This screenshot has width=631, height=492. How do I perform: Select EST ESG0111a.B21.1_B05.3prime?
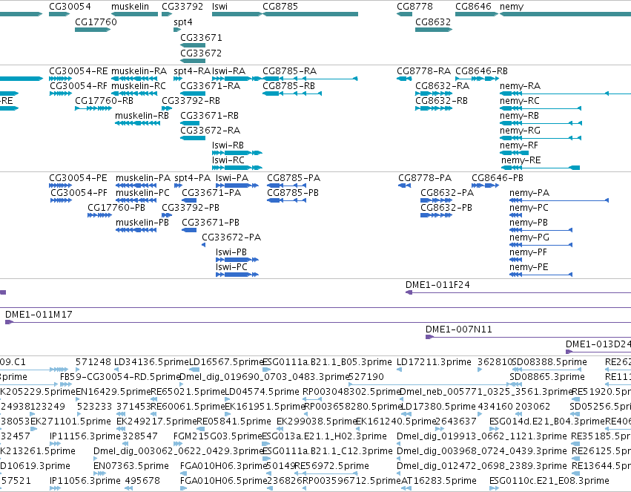[x=327, y=362]
